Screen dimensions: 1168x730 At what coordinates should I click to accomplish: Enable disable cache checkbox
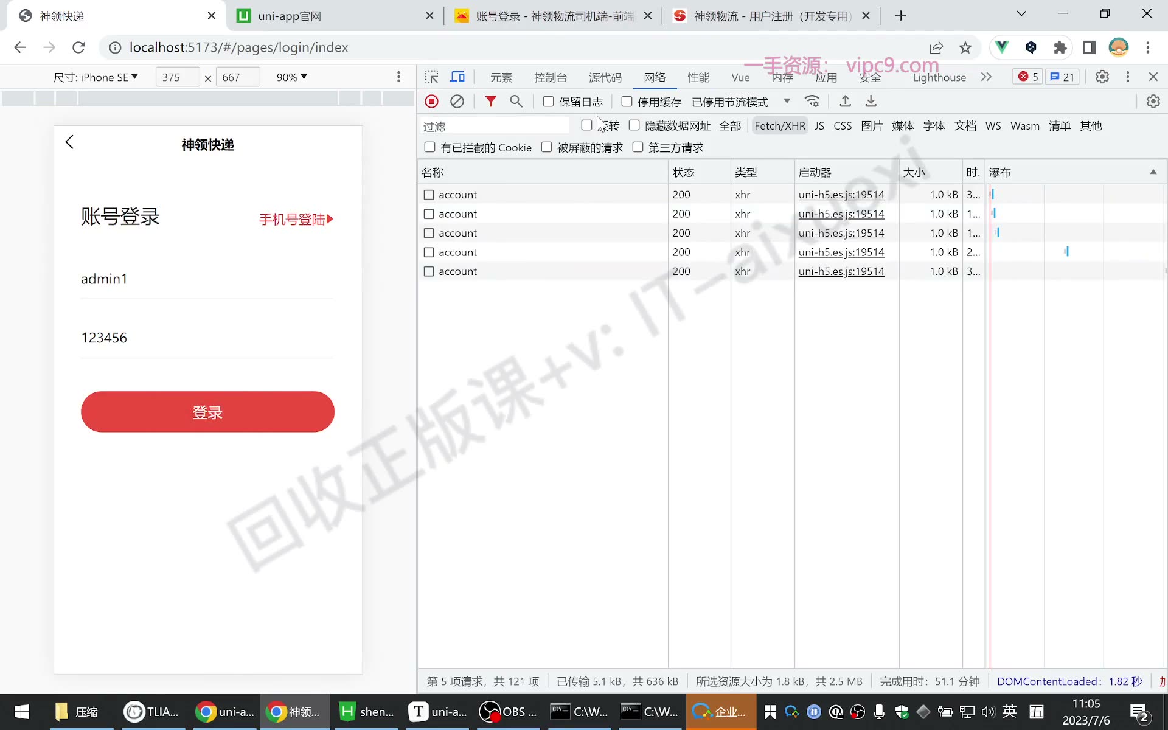click(x=627, y=102)
